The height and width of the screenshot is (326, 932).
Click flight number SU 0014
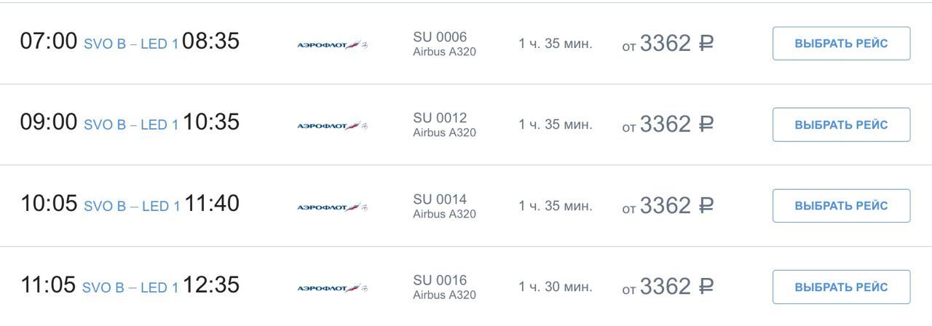pos(440,199)
